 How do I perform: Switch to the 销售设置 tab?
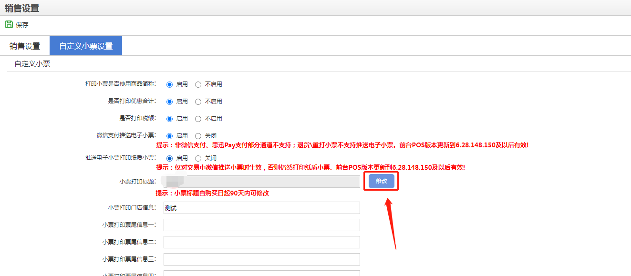pyautogui.click(x=25, y=46)
